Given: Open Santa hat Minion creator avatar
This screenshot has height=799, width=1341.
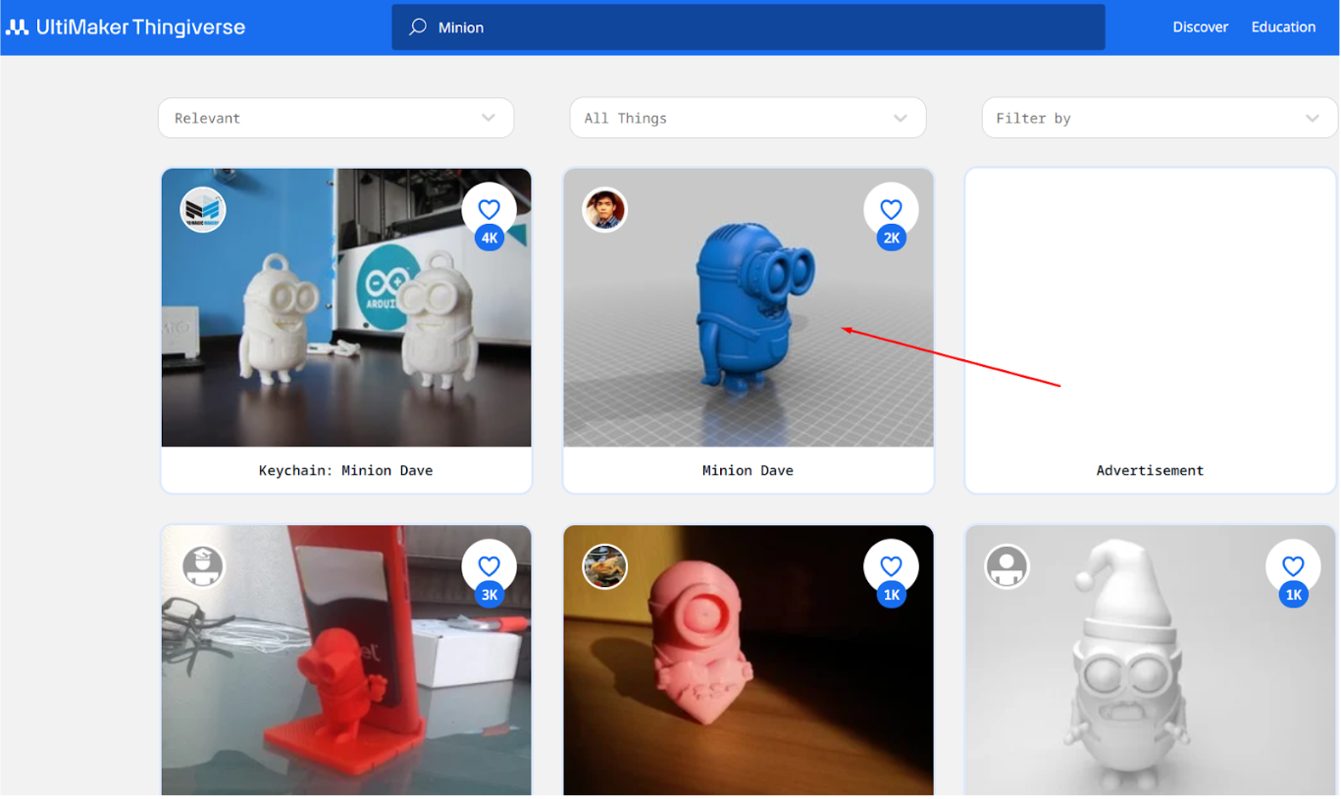Looking at the screenshot, I should 1006,567.
